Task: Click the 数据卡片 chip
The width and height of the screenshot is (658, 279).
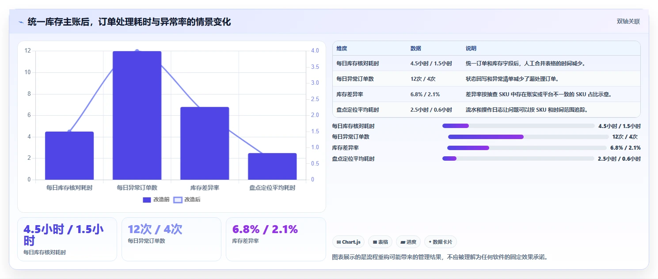Action: point(441,242)
